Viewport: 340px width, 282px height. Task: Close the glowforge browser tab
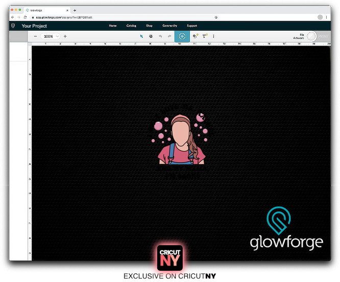[67, 10]
